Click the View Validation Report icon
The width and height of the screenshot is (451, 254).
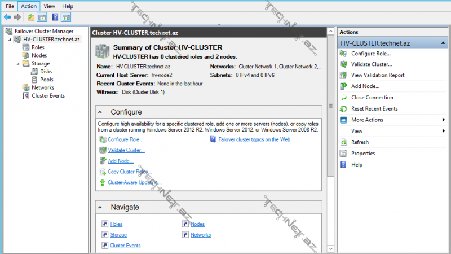(x=343, y=75)
